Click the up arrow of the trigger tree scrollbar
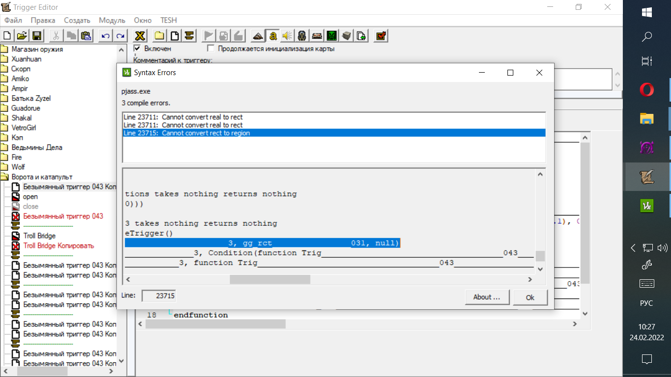Screen dimensions: 671x377 (121, 49)
